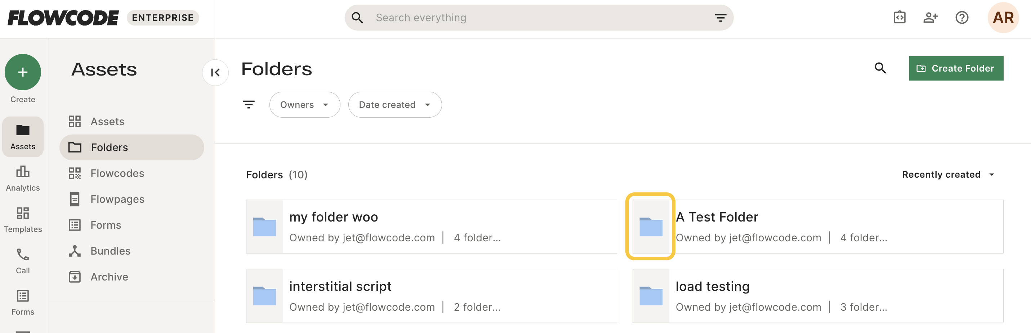Select Assets in the Assets submenu
This screenshot has height=333, width=1031.
click(x=132, y=122)
